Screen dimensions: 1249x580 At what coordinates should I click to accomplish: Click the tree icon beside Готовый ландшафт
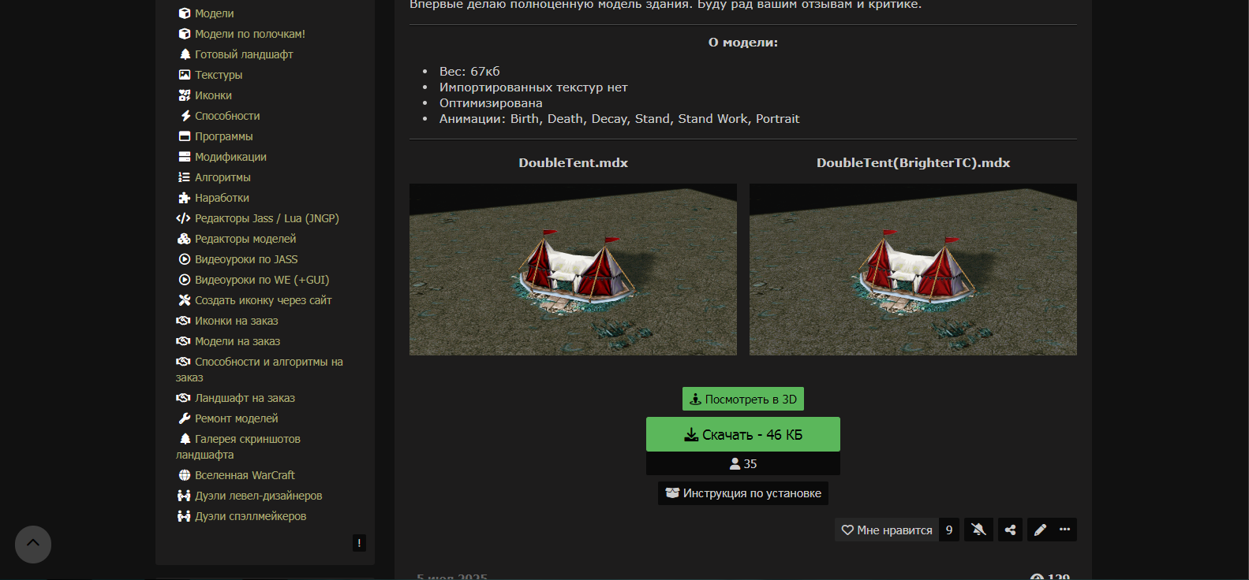(x=185, y=54)
